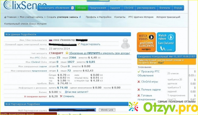Open the blue Woobi Watch videos banner
Screen dimensions: 198x115
pos(166,42)
